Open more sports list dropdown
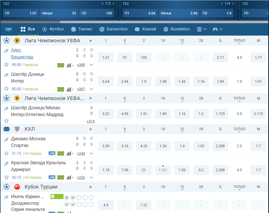 pos(202,29)
